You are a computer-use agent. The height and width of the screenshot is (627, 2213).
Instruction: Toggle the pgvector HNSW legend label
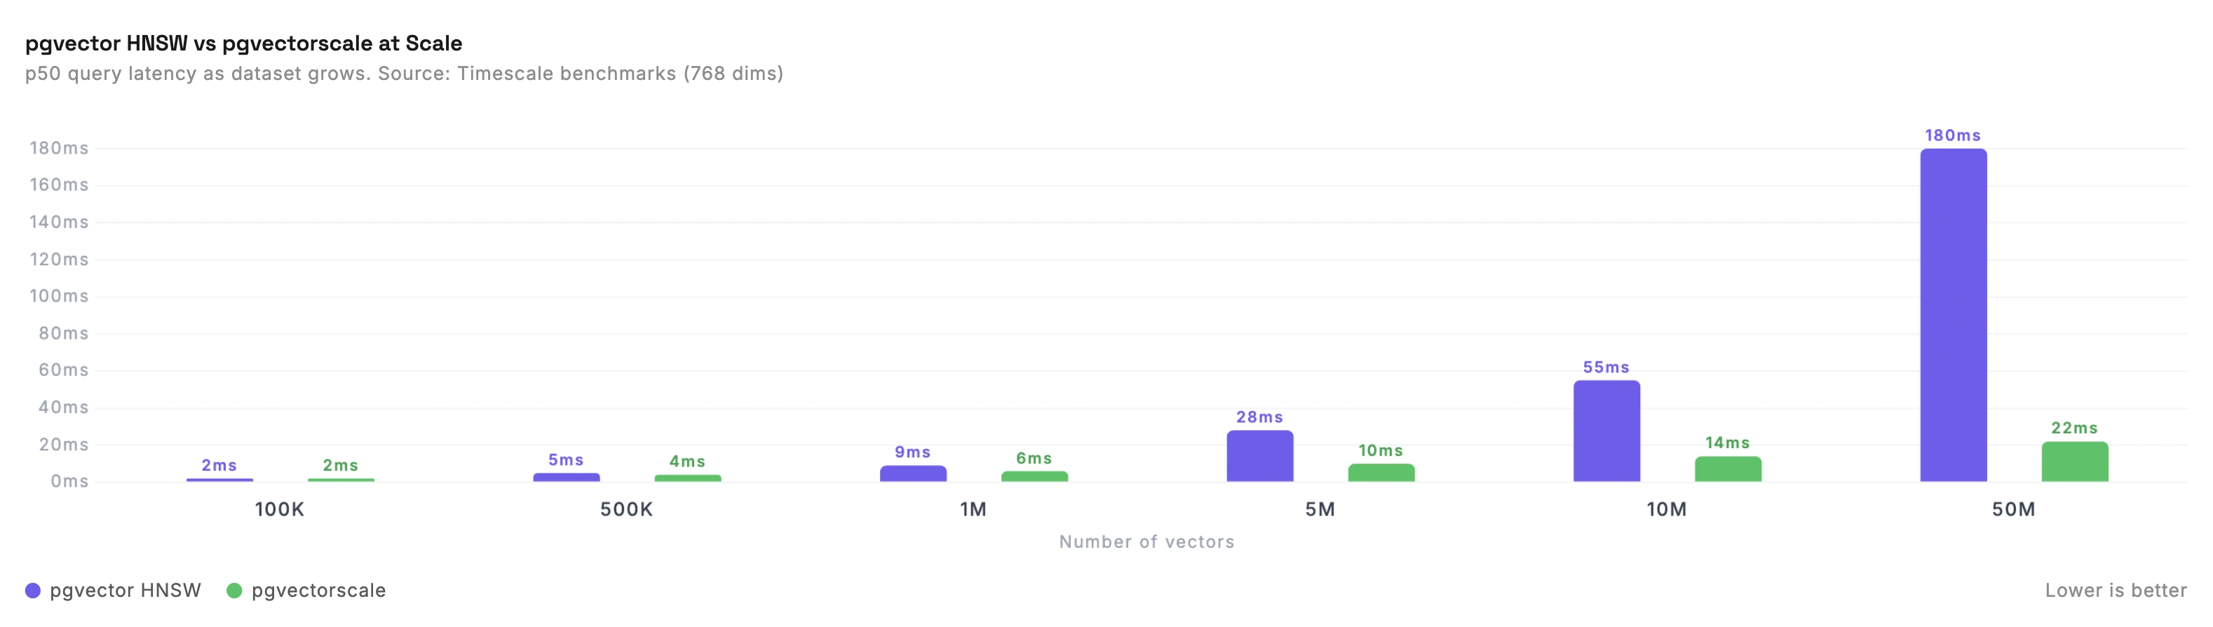[126, 591]
